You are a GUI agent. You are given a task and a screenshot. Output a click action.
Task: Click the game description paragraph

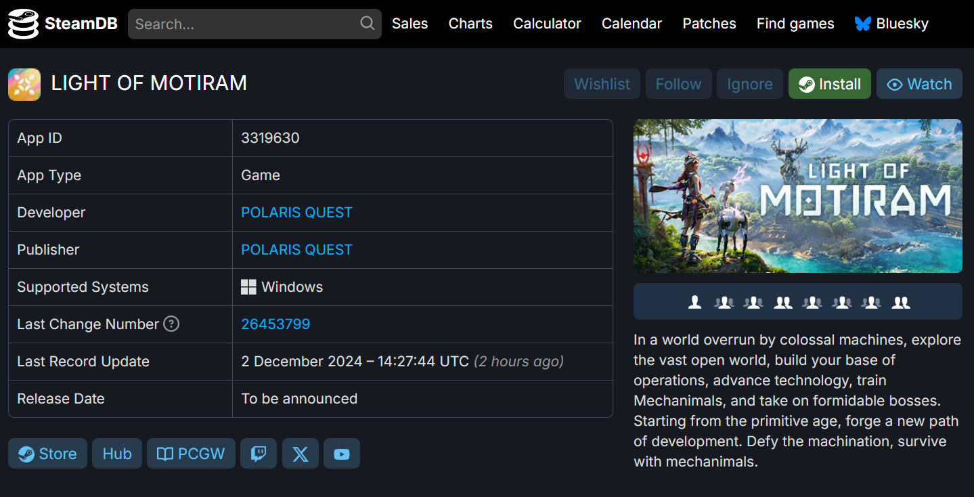click(797, 401)
